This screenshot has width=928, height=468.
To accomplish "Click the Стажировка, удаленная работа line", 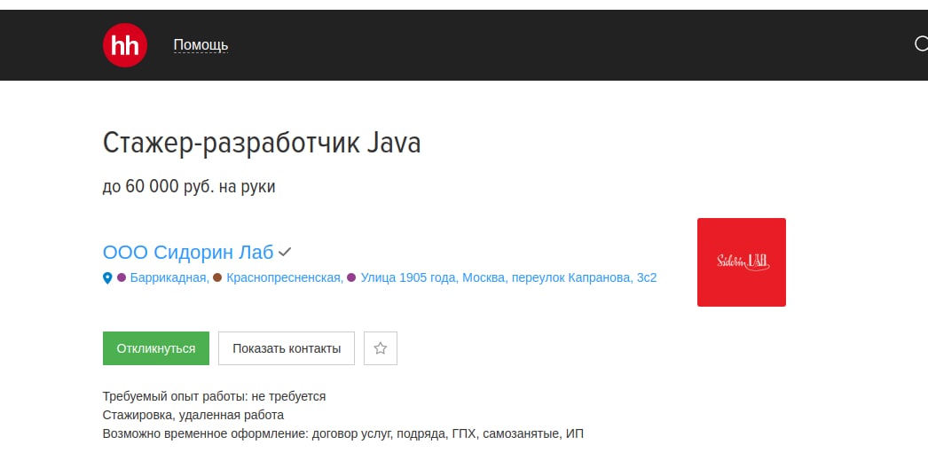I will click(193, 415).
